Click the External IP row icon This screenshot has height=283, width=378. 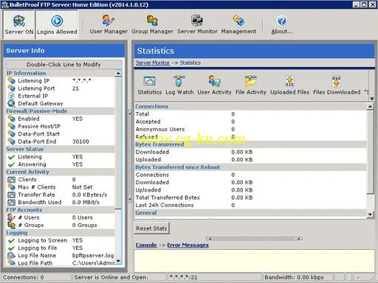pyautogui.click(x=11, y=96)
